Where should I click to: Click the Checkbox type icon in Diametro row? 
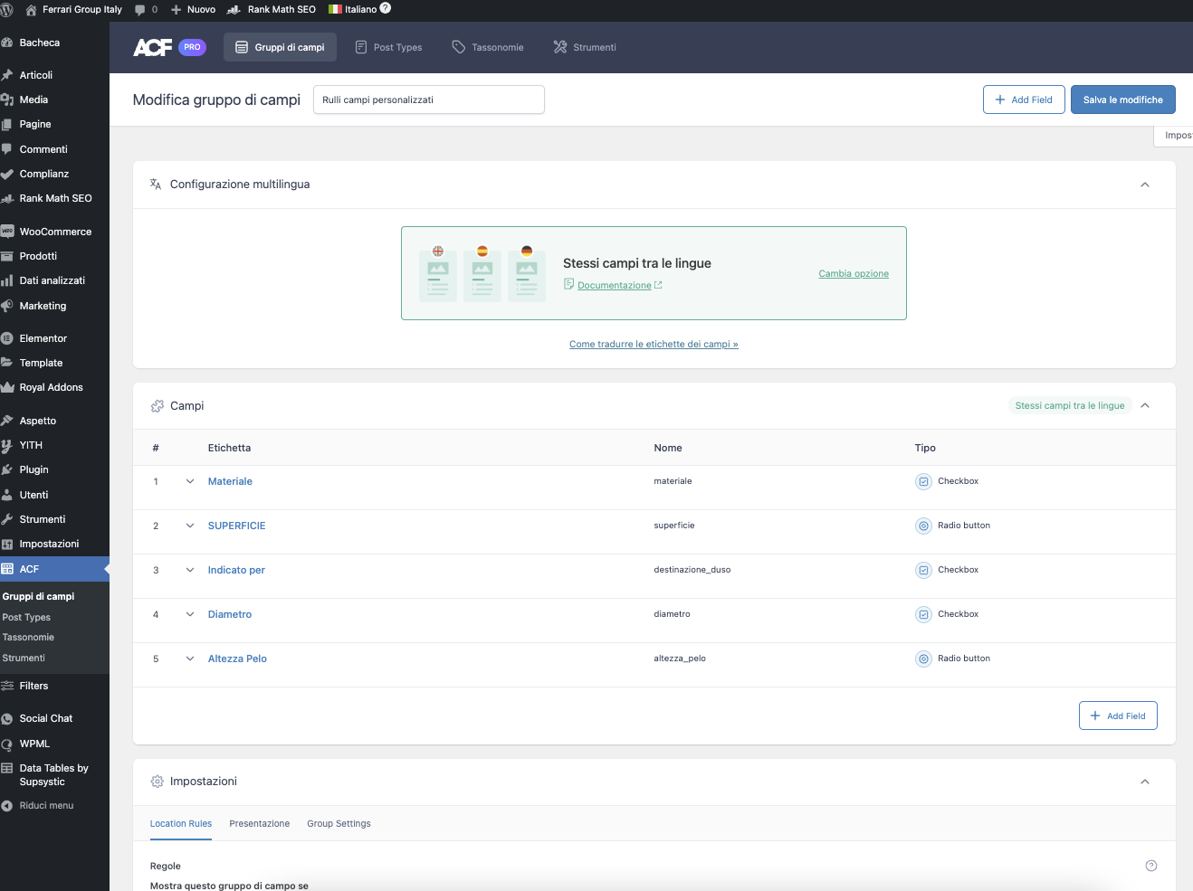(x=923, y=614)
